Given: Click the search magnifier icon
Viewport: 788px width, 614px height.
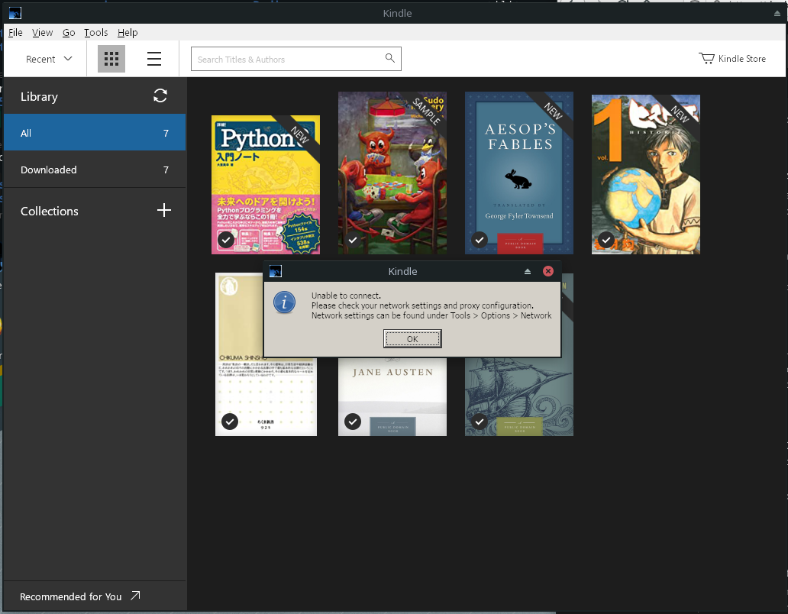Looking at the screenshot, I should pyautogui.click(x=390, y=58).
